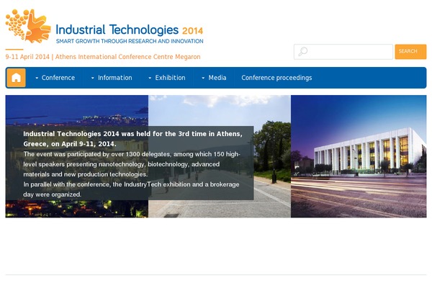Expand the Exhibition dropdown arrow

coord(150,78)
